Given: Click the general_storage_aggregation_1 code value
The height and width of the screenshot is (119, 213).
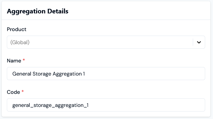Looking at the screenshot, I should coord(51,105).
